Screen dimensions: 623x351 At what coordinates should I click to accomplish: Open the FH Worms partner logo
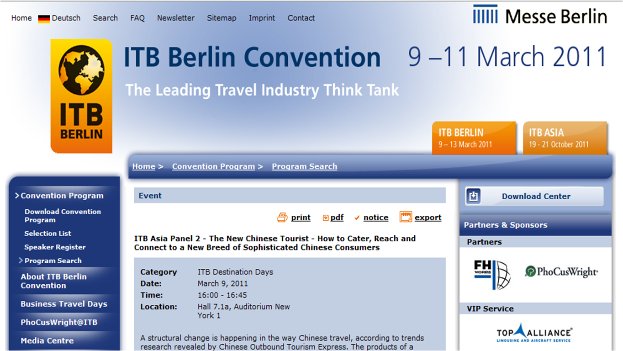click(491, 274)
